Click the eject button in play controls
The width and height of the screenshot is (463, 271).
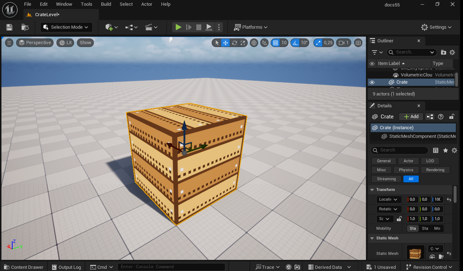(x=209, y=27)
